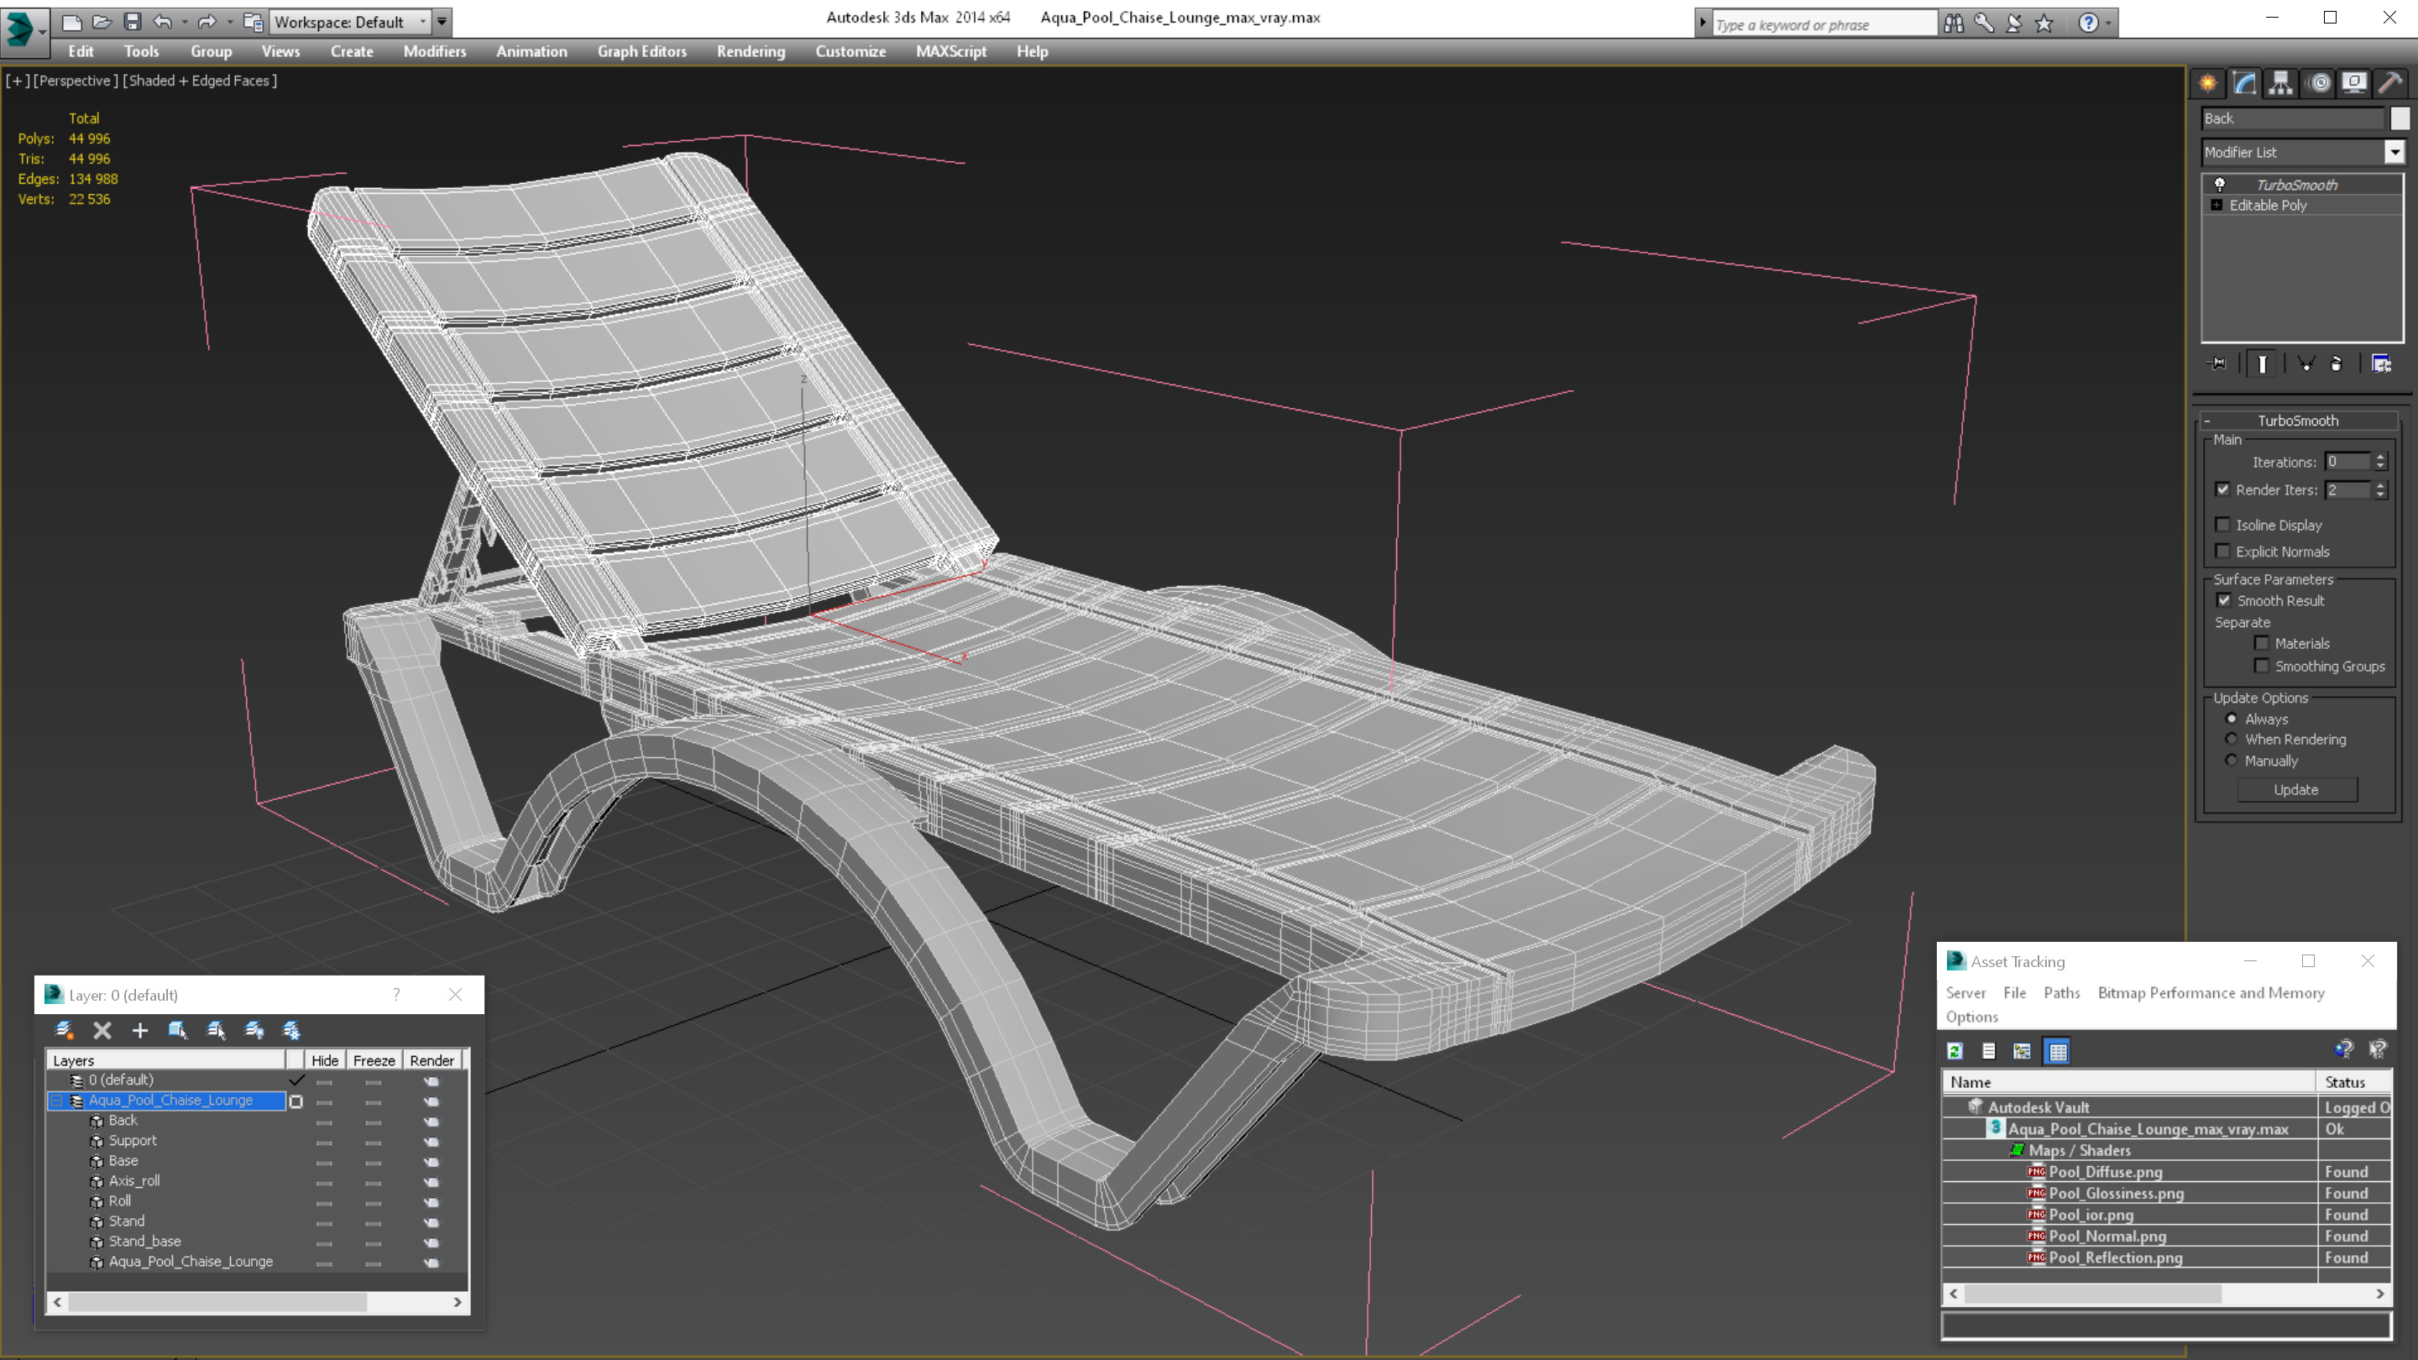Viewport: 2418px width, 1360px height.
Task: Open the redo history dropdown arrow
Action: point(229,22)
